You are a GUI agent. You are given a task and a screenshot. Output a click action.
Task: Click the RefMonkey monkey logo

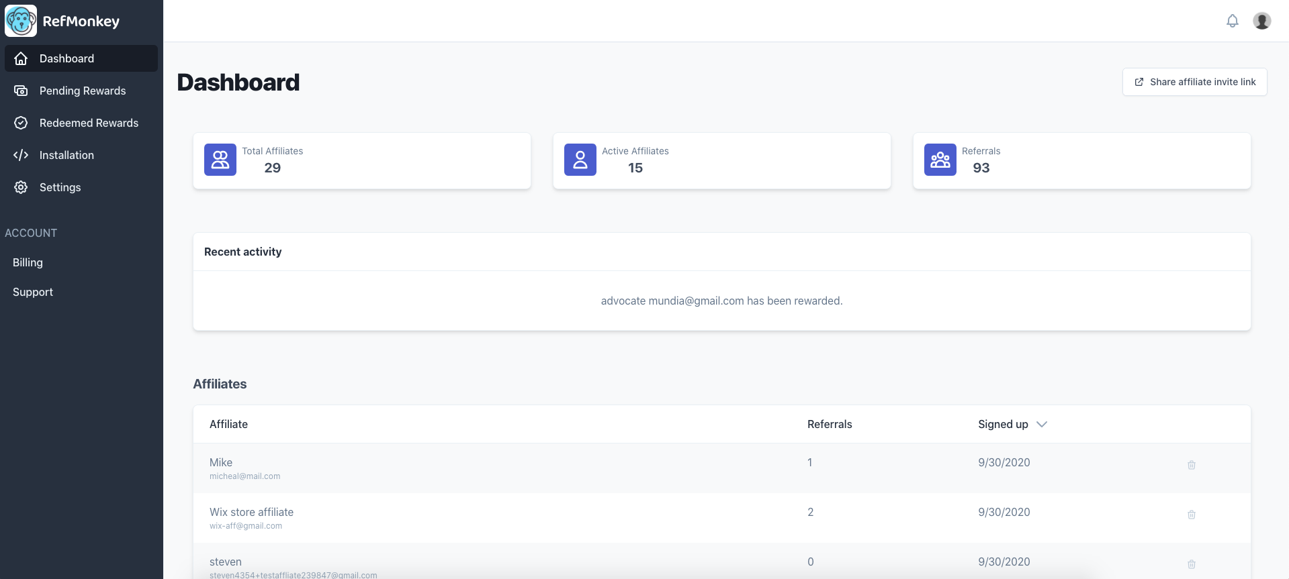click(x=21, y=21)
